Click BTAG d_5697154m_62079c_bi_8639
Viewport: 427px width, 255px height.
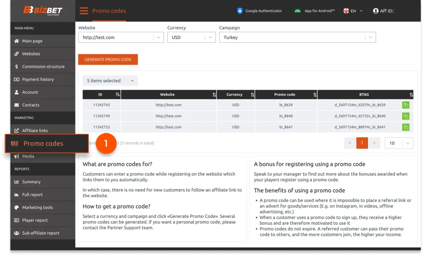[x=360, y=105]
